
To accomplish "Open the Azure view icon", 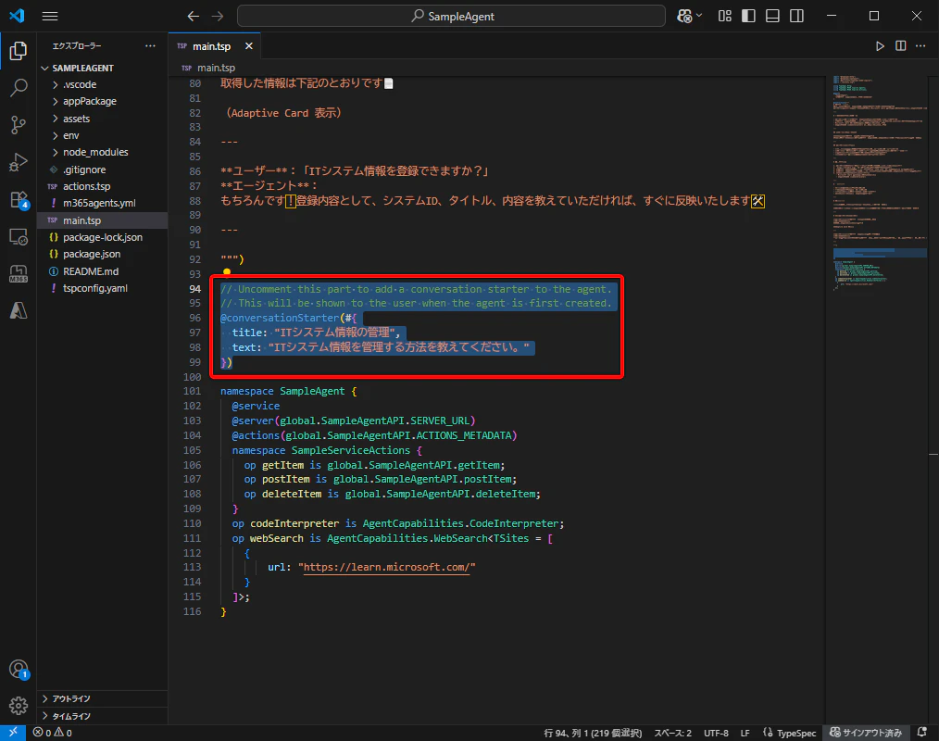I will click(18, 310).
